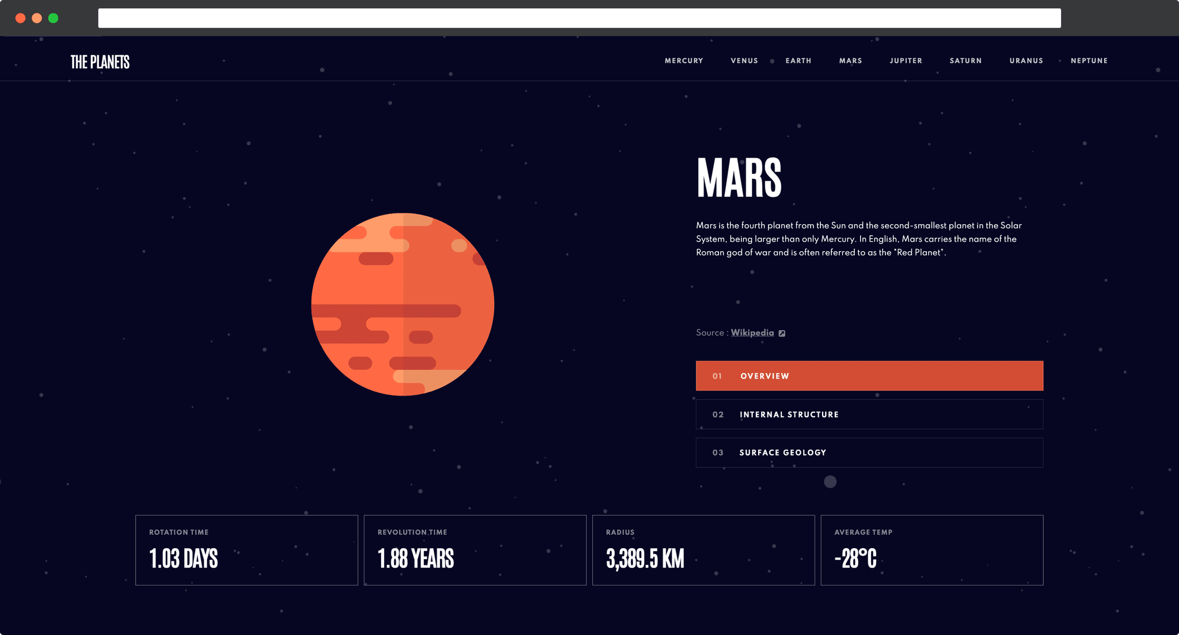Image resolution: width=1179 pixels, height=635 pixels.
Task: Open the Jupiter page
Action: (x=906, y=60)
